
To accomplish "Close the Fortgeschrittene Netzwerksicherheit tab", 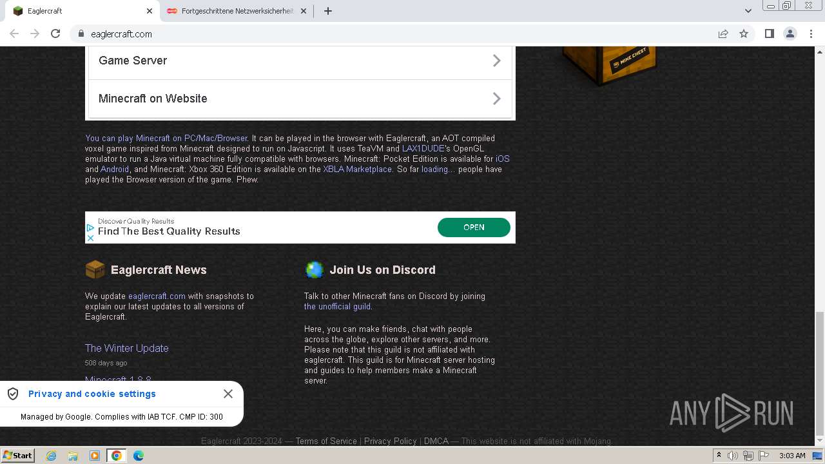I will point(304,11).
